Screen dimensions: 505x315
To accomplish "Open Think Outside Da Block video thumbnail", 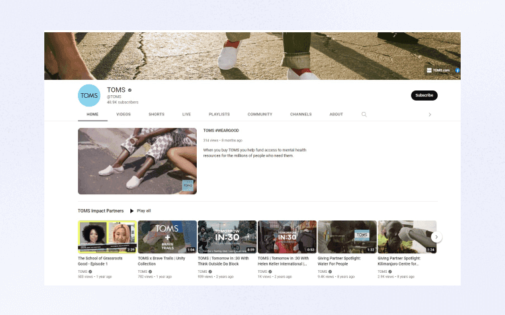I will [x=227, y=237].
